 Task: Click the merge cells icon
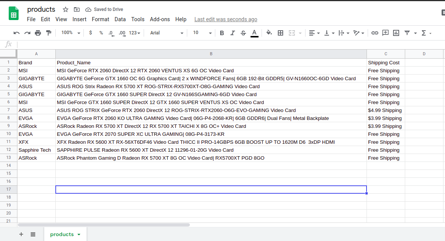[292, 33]
